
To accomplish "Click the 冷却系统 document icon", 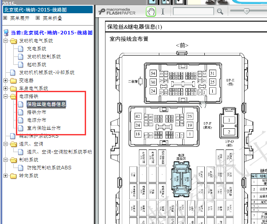I will [13, 72].
